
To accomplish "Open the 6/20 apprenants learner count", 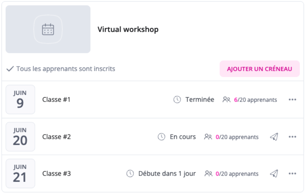I will tap(255, 100).
